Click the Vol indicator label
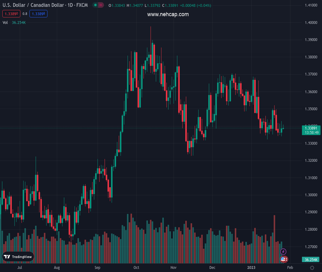The image size is (322, 272). pyautogui.click(x=5, y=22)
